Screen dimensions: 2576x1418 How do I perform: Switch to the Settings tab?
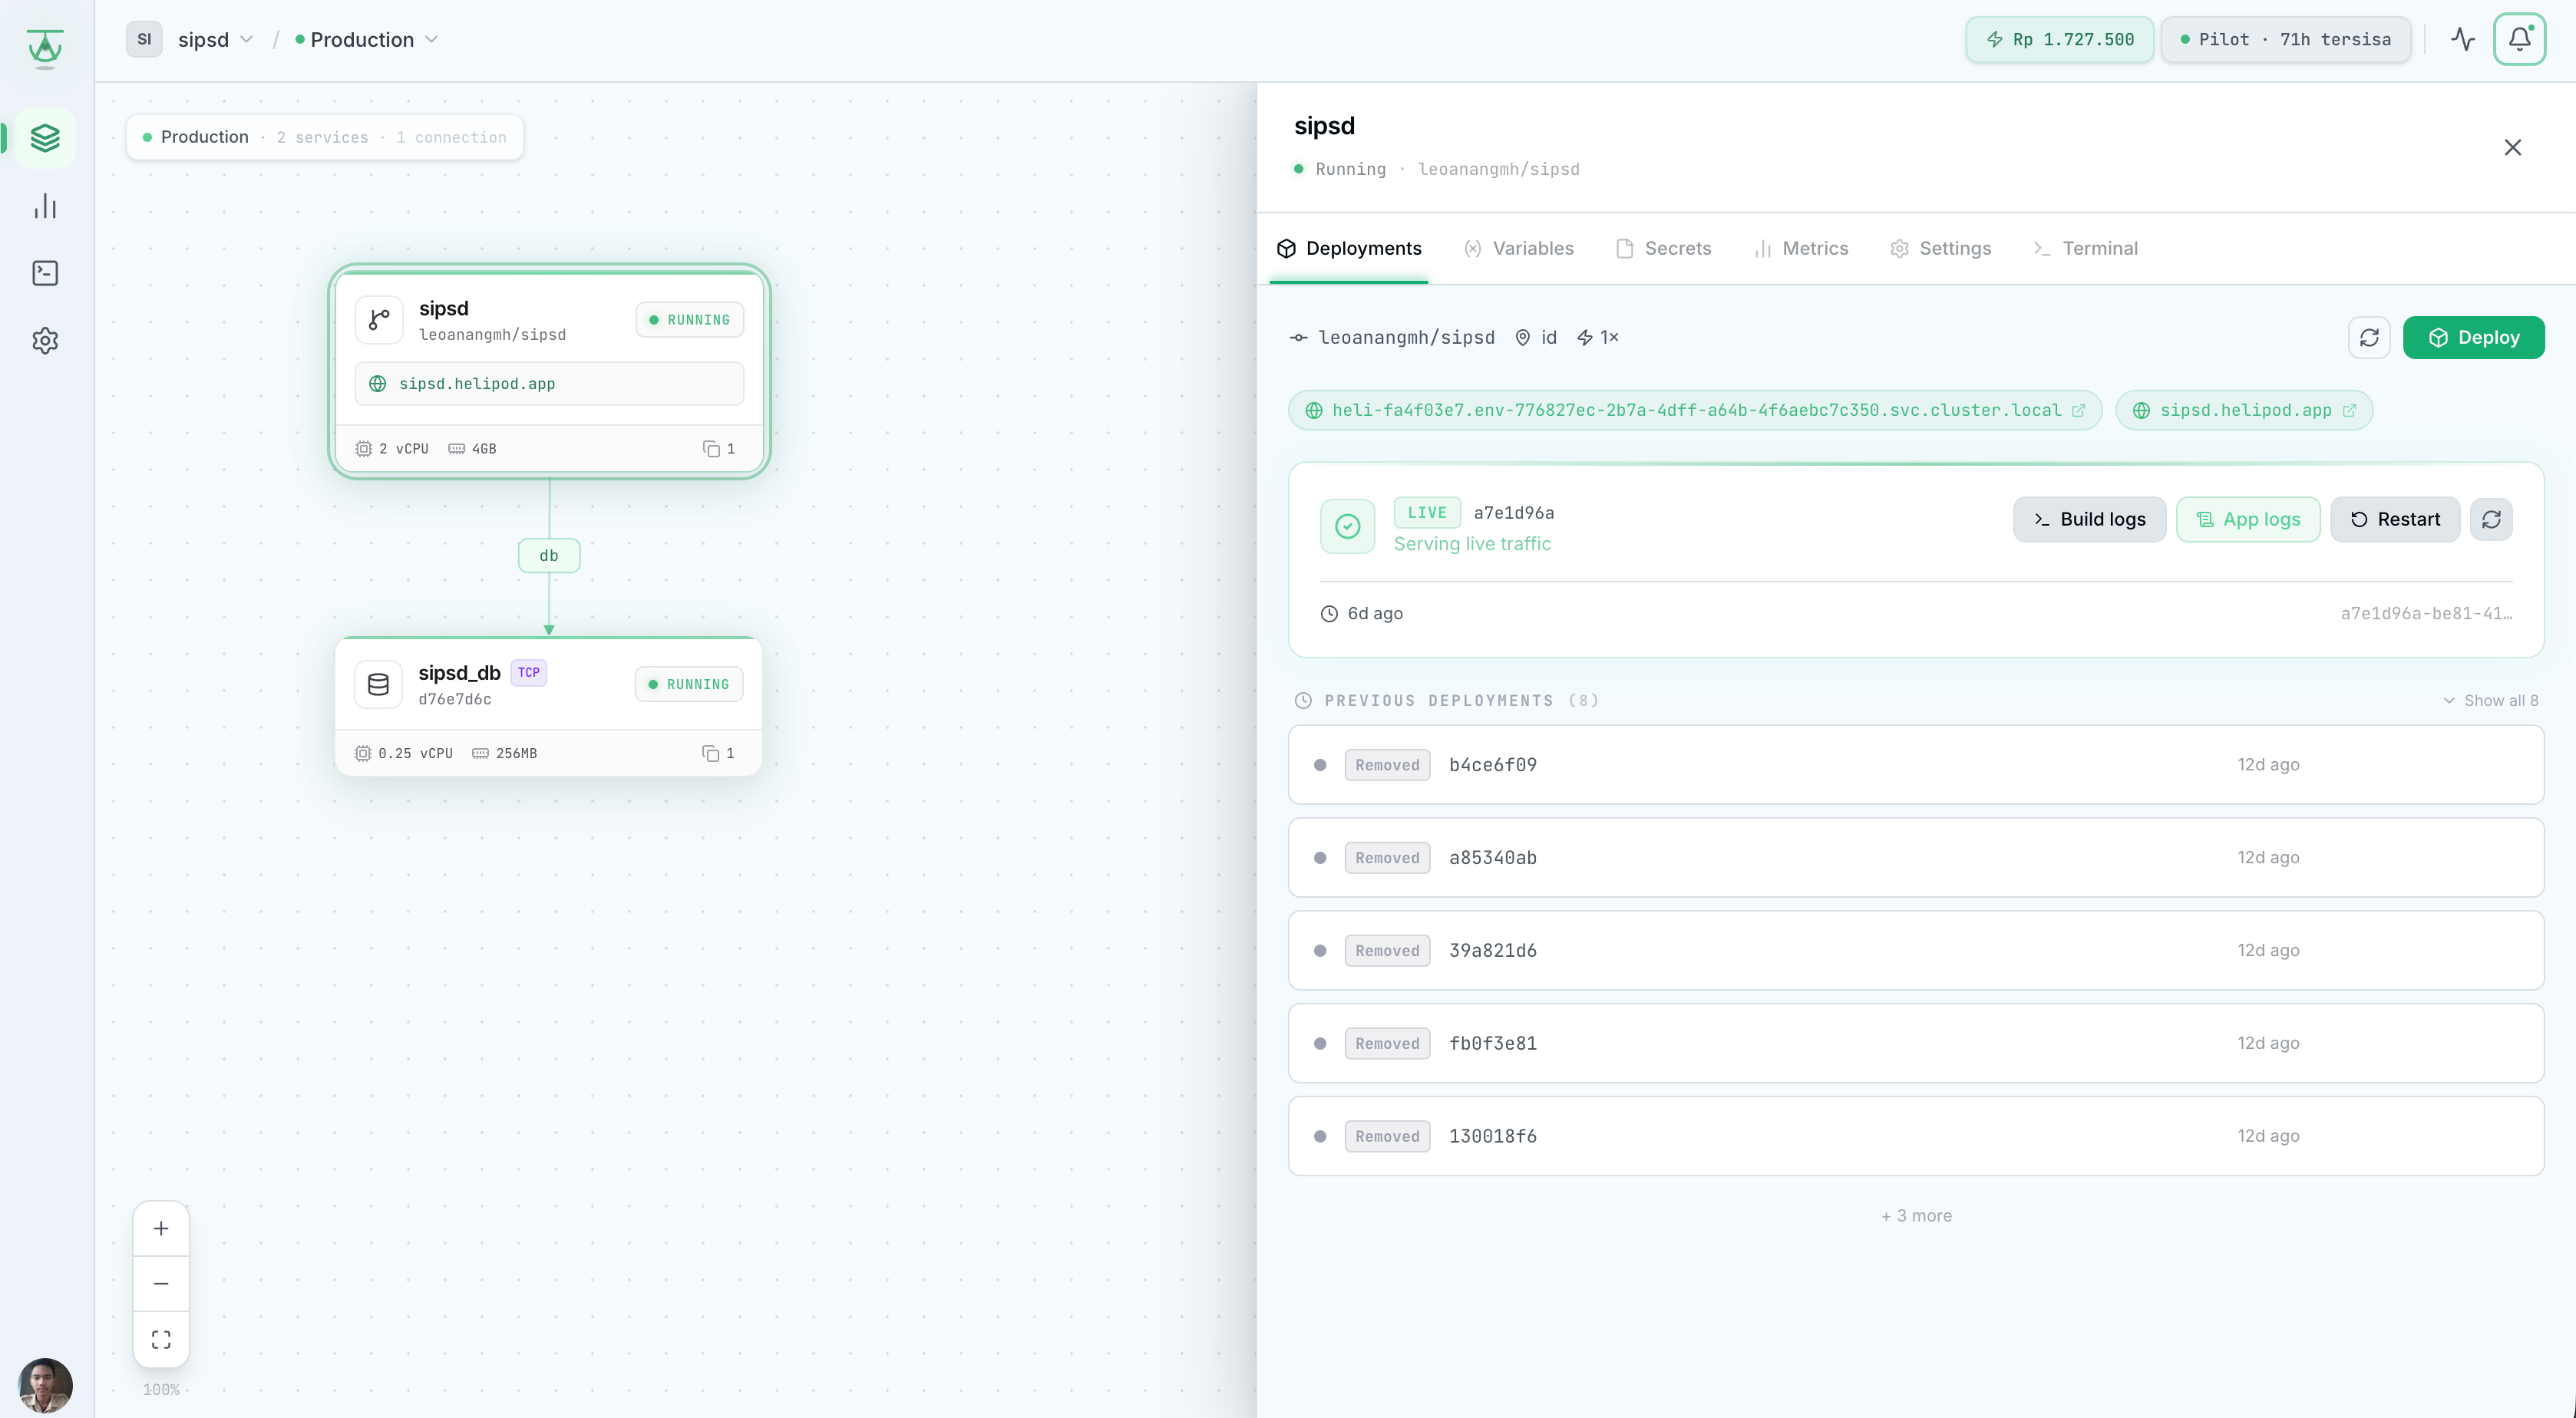(x=1940, y=249)
